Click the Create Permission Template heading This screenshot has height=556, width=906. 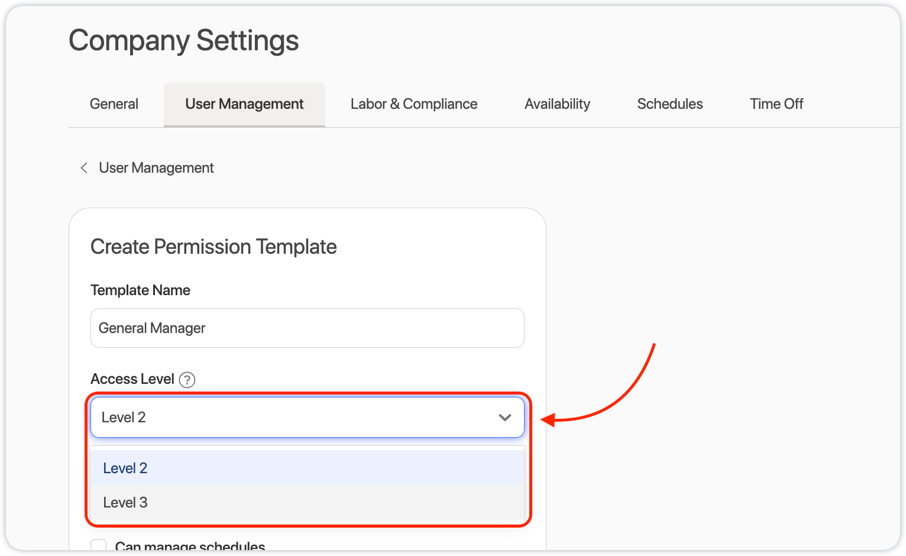coord(213,247)
